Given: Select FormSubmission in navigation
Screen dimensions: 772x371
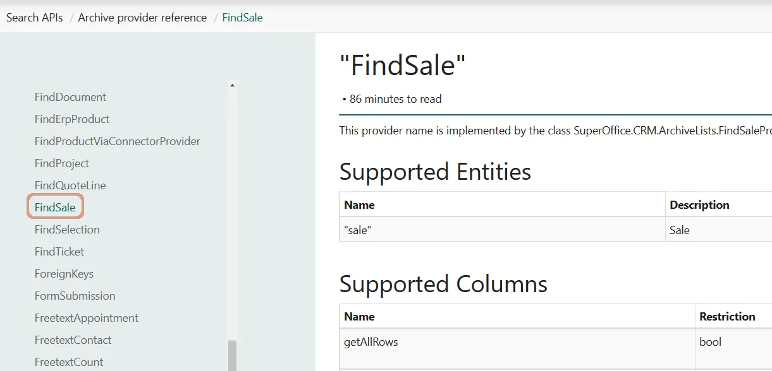Looking at the screenshot, I should (75, 296).
